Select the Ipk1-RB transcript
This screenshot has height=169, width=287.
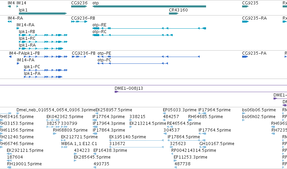click(x=43, y=35)
